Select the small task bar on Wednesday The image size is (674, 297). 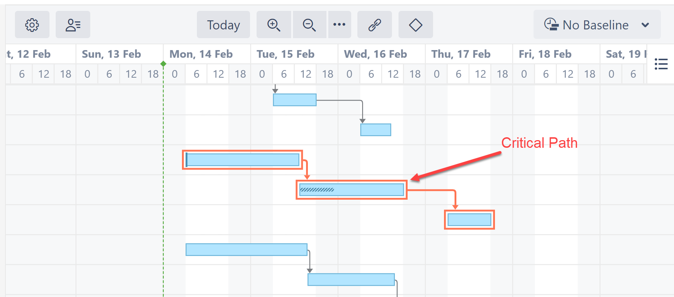376,130
